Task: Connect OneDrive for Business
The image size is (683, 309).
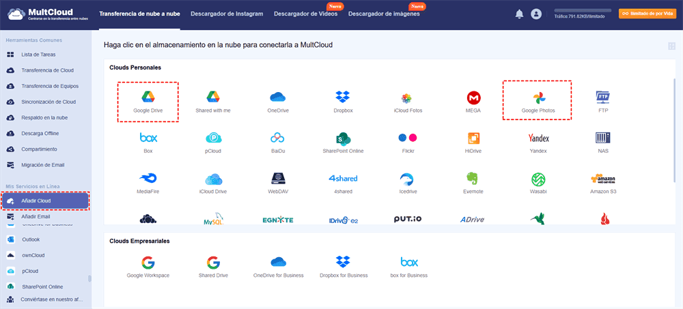Action: pyautogui.click(x=279, y=263)
